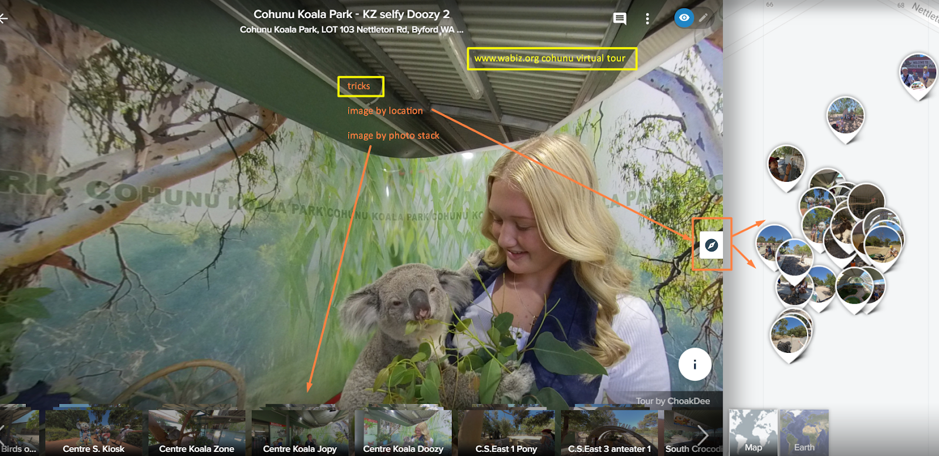Switch to Earth view
Screen dimensions: 939x456
(x=804, y=433)
